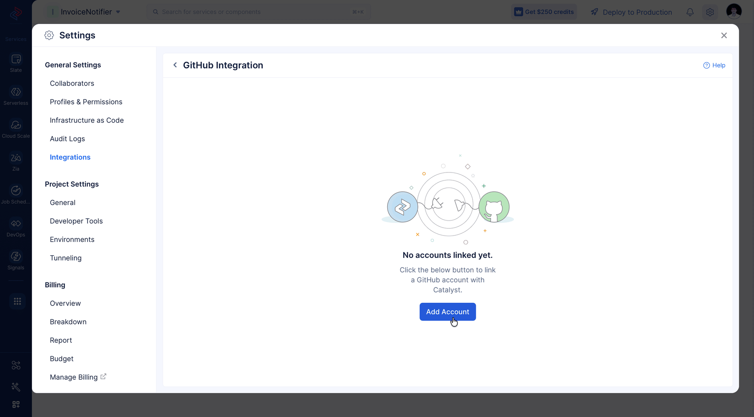Click the Catalyst logo in top-left
The width and height of the screenshot is (754, 417).
[x=16, y=13]
